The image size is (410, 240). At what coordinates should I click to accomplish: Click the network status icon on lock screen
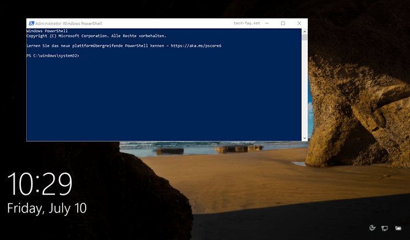[x=384, y=228]
